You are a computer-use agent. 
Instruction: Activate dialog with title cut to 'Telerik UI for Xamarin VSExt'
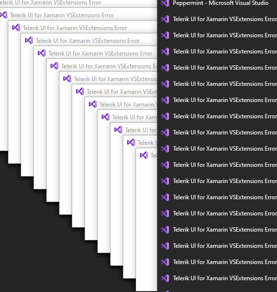[x=122, y=92]
